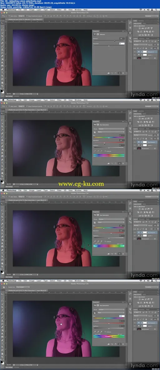Click the clip-to-layer icon in the Vibrance Properties panel
160x370 pixels.
108,73
